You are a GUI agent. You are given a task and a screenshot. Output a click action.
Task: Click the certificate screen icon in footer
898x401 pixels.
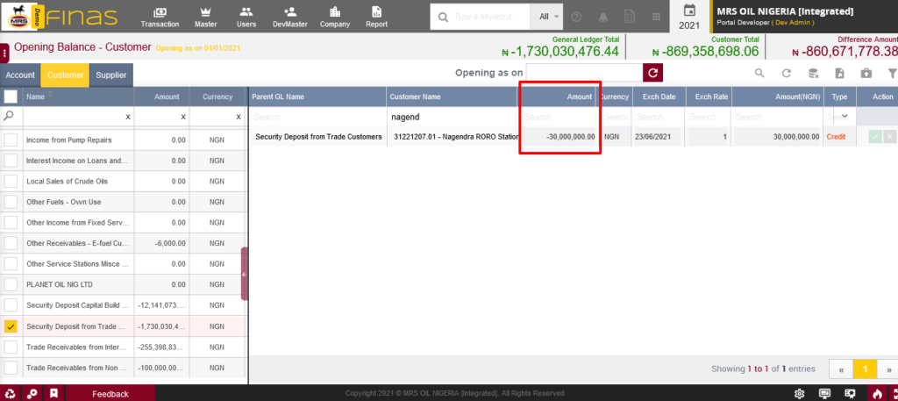[851, 394]
